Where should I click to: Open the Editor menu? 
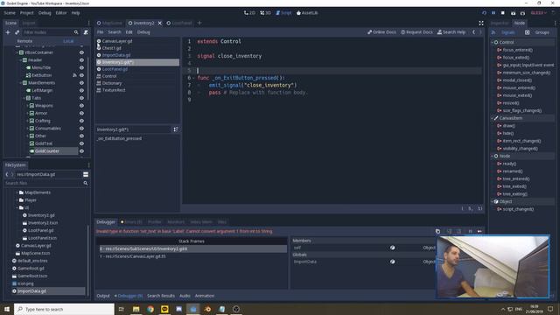pyautogui.click(x=61, y=13)
